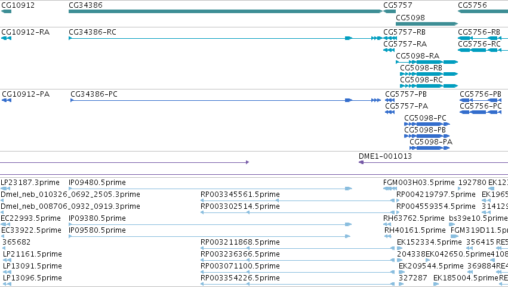
Task: Open the CG5098-RB transcript
Action: tap(421, 68)
